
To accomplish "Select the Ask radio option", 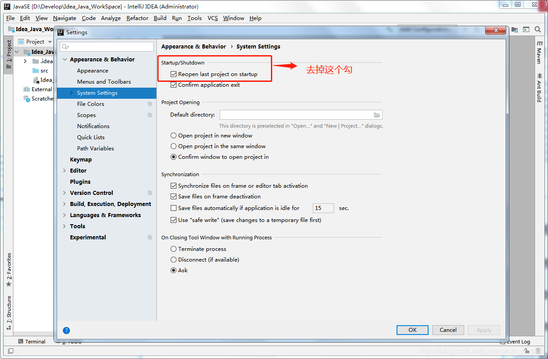I will click(x=174, y=270).
